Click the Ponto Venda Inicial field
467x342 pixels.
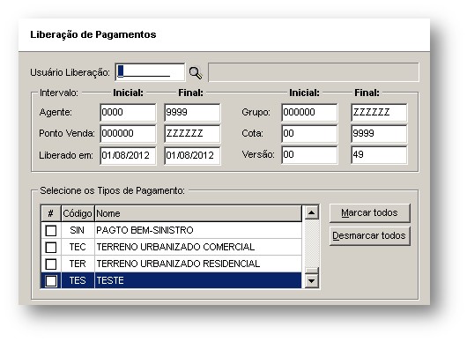(x=128, y=133)
